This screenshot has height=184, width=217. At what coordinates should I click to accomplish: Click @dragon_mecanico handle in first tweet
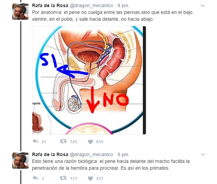click(x=91, y=5)
